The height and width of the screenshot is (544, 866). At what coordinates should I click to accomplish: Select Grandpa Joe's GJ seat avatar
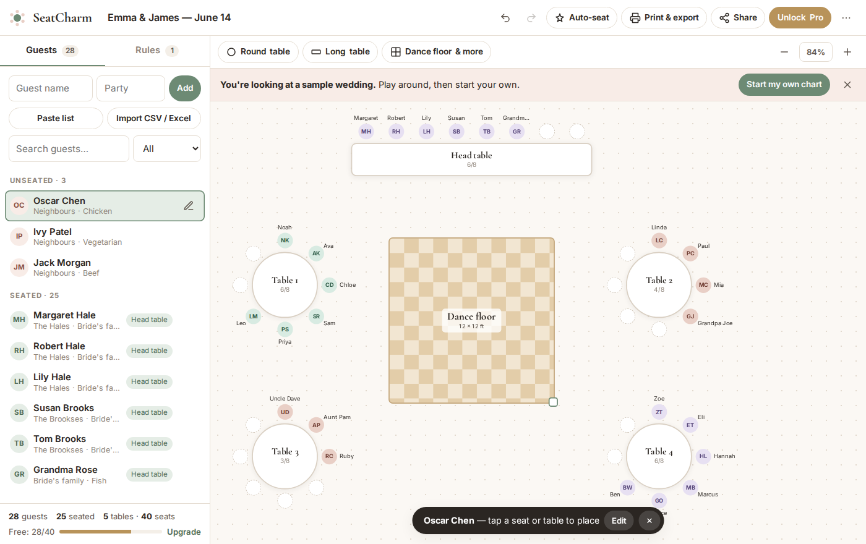pyautogui.click(x=690, y=317)
